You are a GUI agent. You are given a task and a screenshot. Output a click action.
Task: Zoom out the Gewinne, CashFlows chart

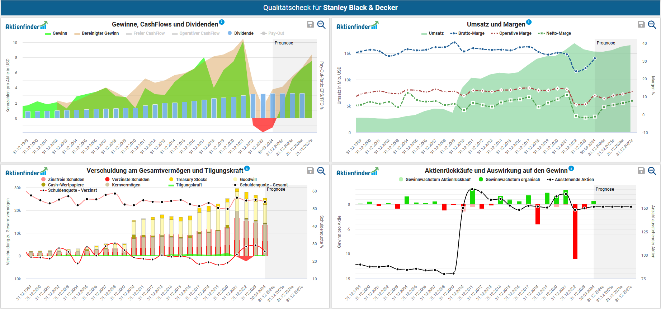pyautogui.click(x=321, y=24)
